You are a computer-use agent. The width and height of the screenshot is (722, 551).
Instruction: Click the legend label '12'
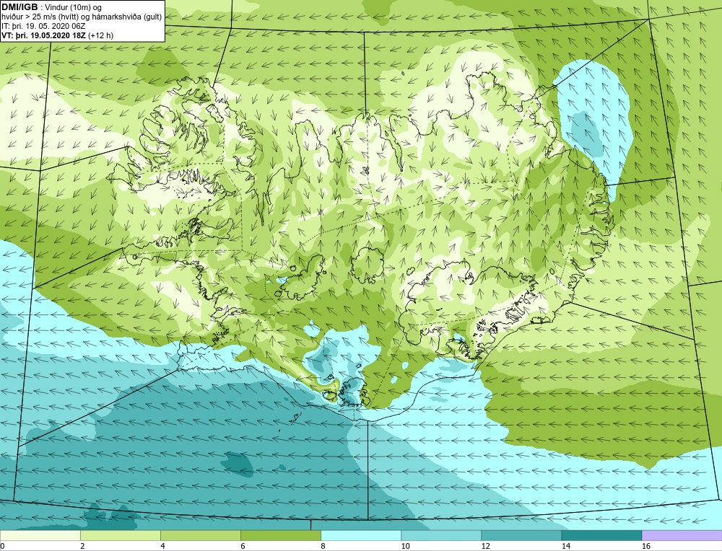485,546
